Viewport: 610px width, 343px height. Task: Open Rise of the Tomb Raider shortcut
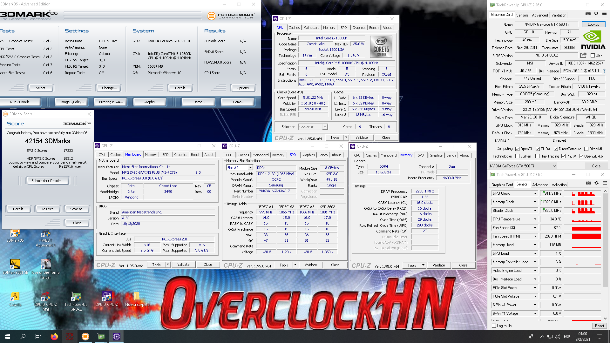45,269
